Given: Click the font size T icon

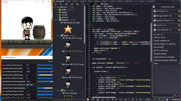Looking at the screenshot, I should (x=113, y=99).
